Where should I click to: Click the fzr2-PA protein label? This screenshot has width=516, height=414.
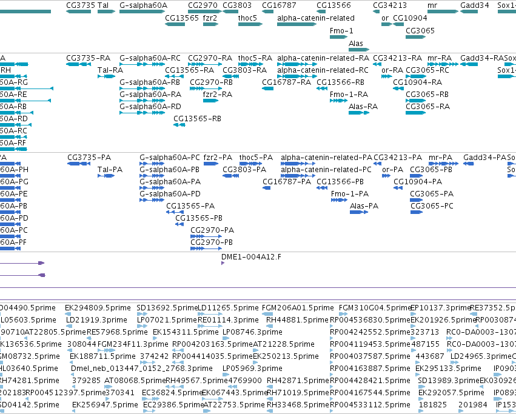click(218, 158)
